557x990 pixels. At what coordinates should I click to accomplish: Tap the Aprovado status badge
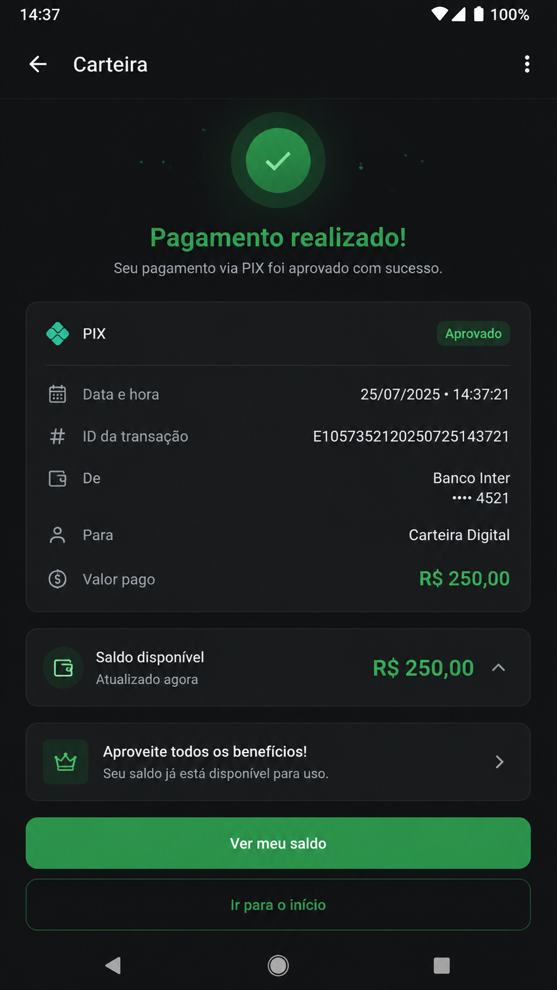coord(474,334)
